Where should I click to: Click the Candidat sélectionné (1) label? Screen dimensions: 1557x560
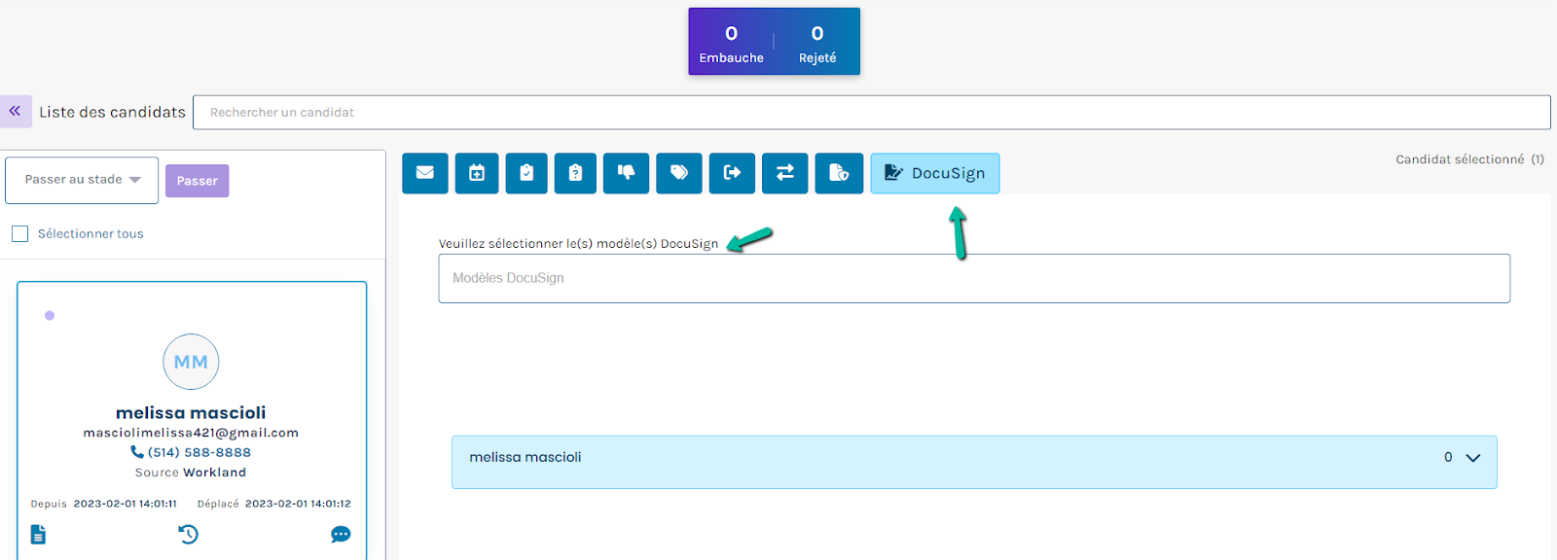coord(1469,159)
